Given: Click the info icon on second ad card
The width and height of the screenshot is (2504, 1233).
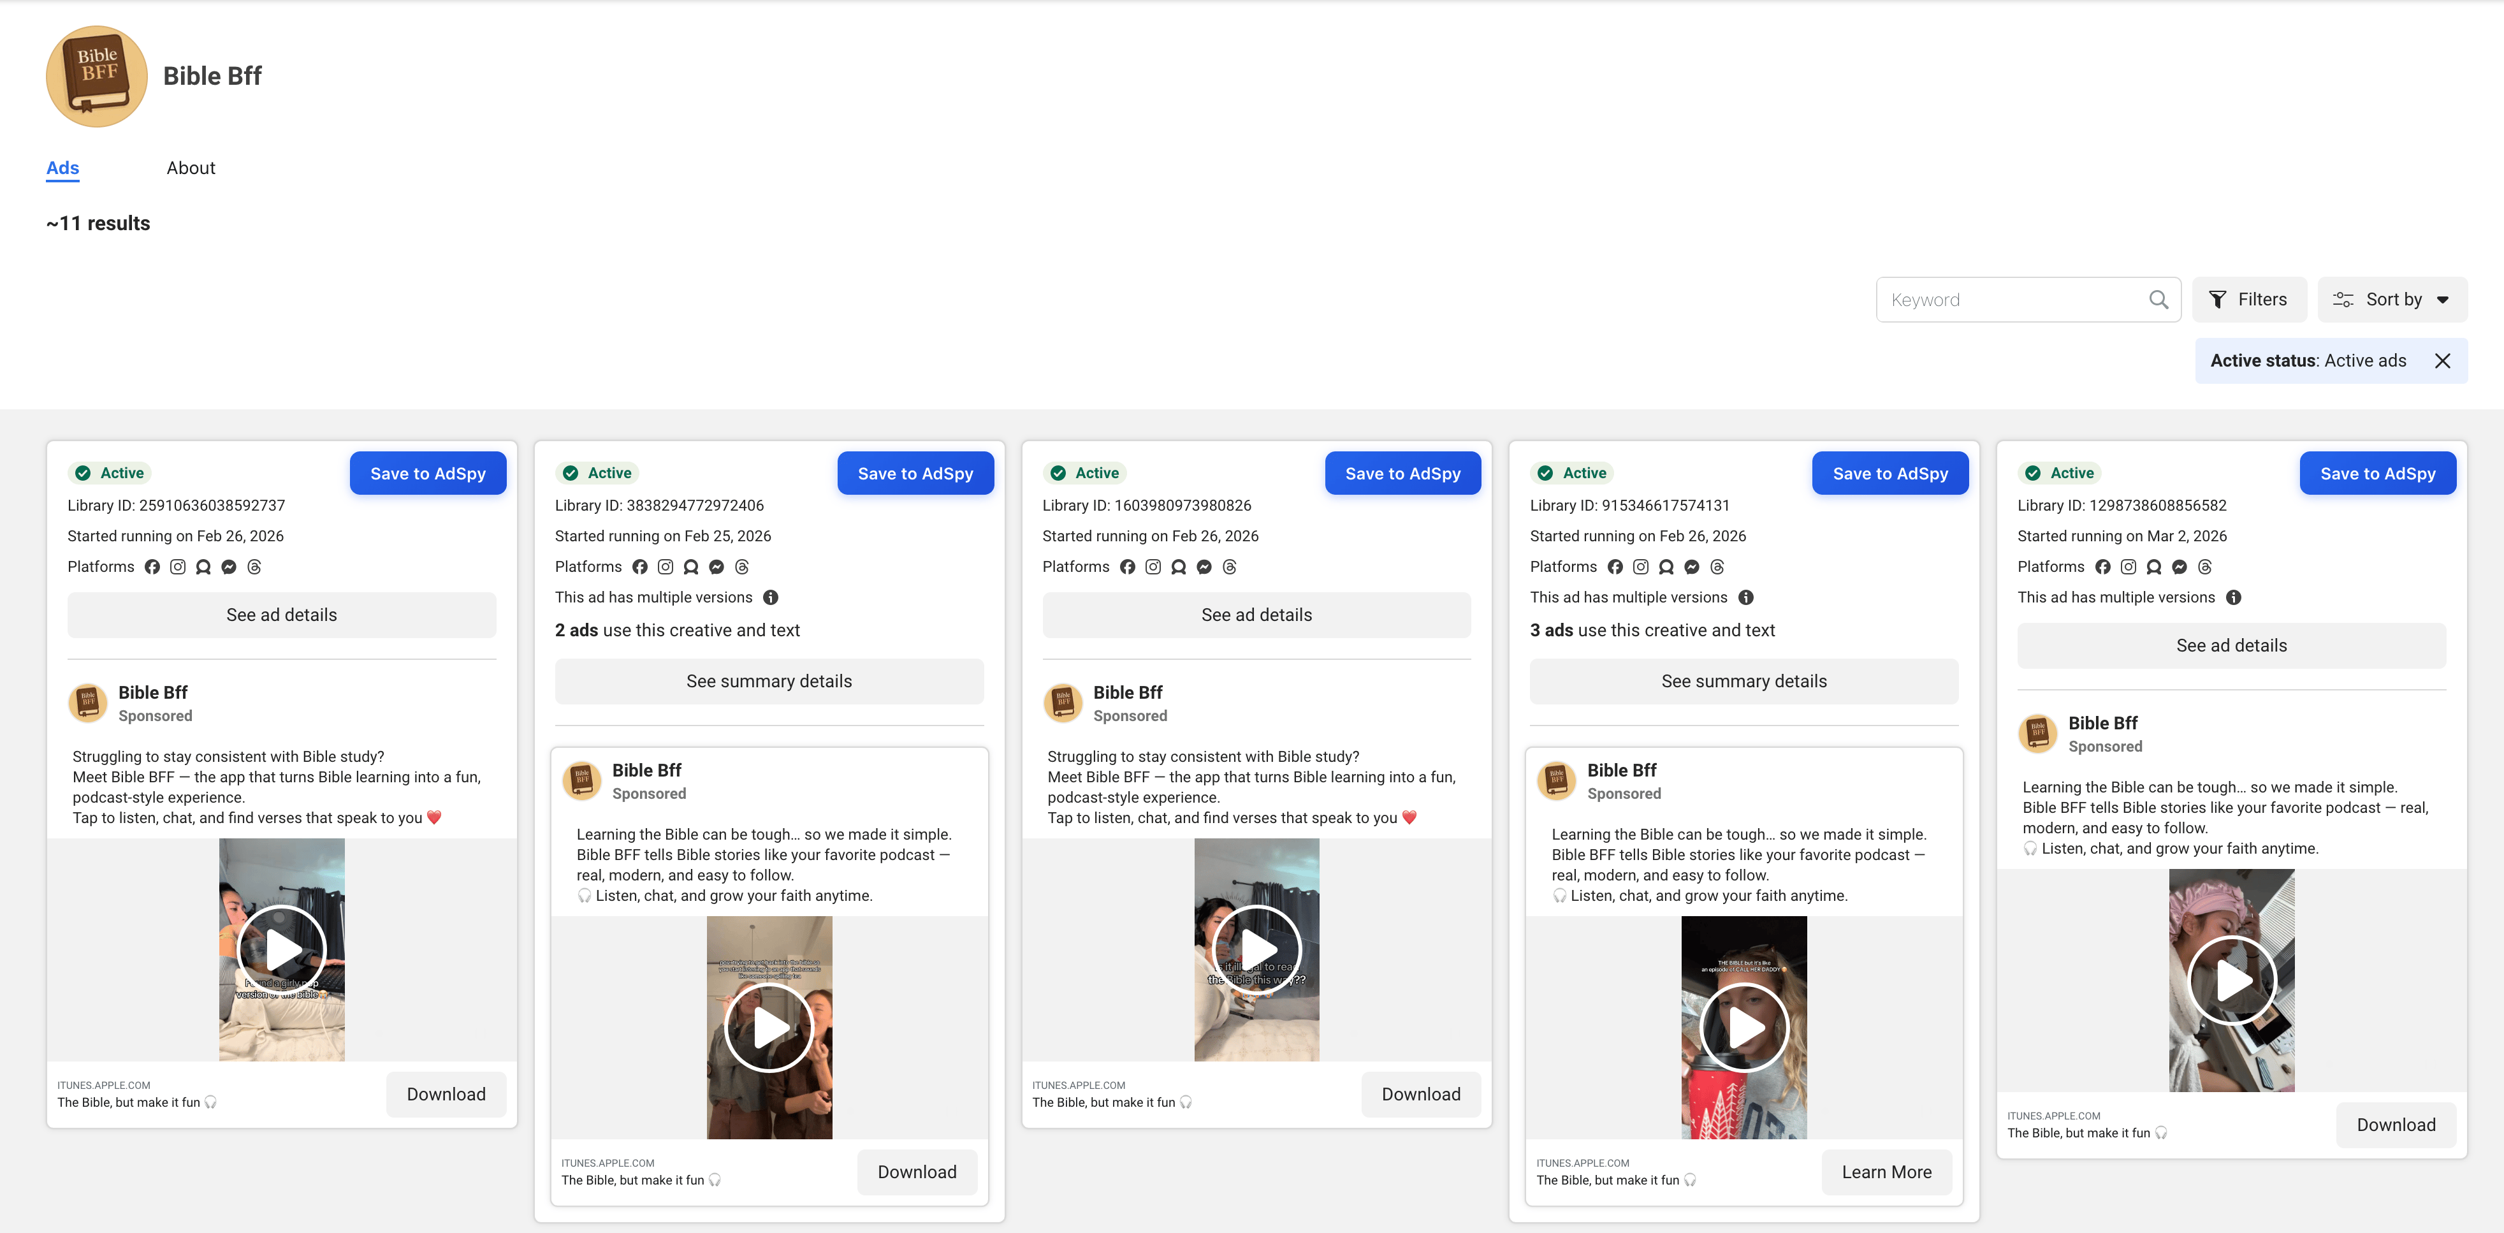Looking at the screenshot, I should [771, 597].
